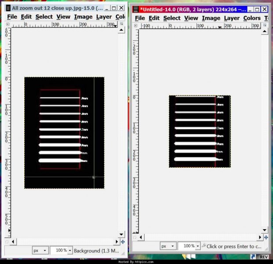Click the cropped image canvas in Untitled window
This screenshot has width=273, height=264.
[x=200, y=132]
